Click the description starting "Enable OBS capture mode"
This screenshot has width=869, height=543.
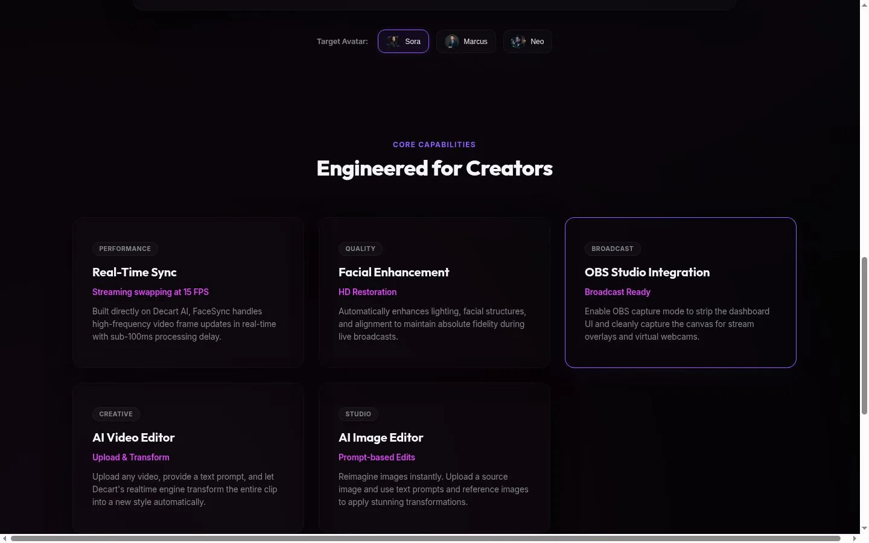(x=677, y=324)
